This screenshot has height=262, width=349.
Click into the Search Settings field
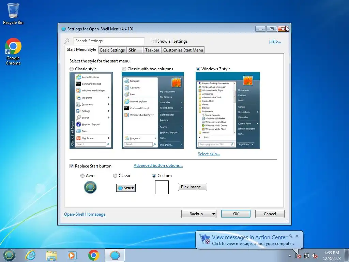point(109,41)
